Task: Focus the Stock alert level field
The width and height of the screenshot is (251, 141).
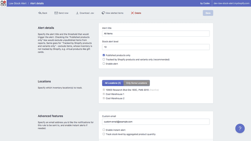Action: pyautogui.click(x=156, y=47)
